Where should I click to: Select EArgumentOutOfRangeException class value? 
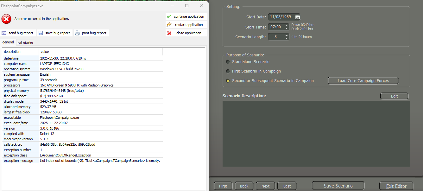click(x=66, y=155)
